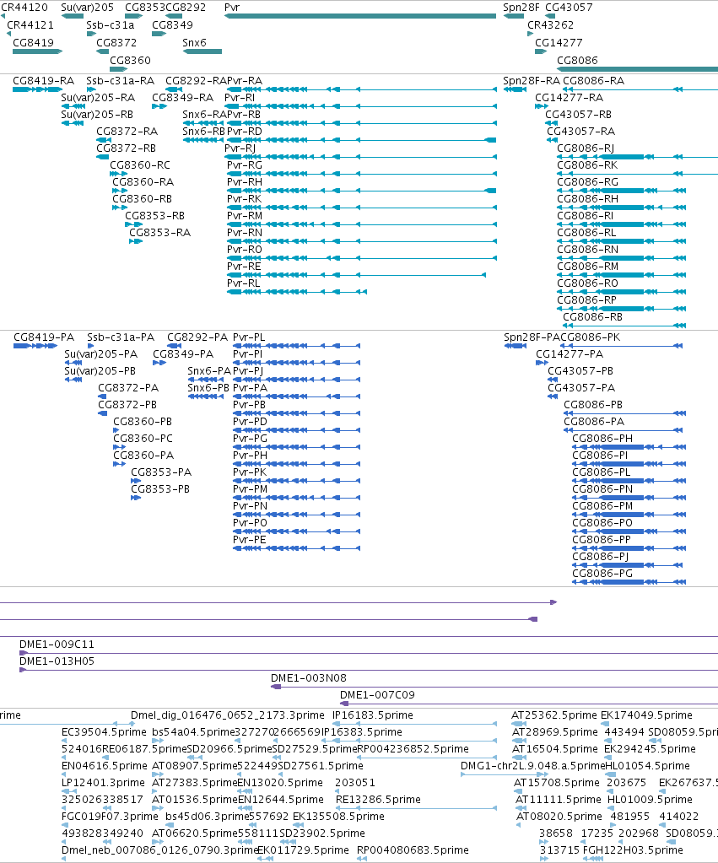Click protein label CG8086-PG
718x863 pixels.
click(x=602, y=574)
